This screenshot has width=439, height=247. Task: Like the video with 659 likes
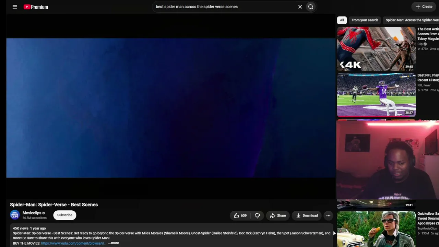(240, 215)
